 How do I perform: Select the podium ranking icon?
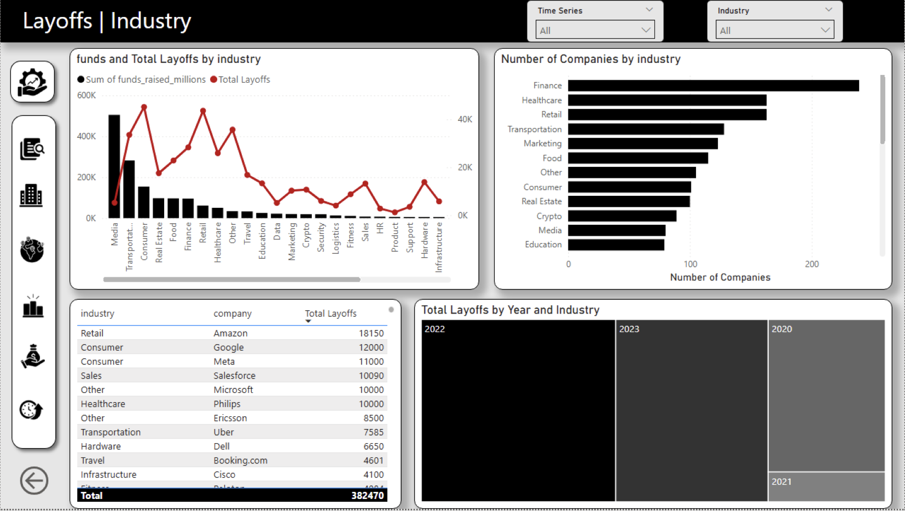click(33, 306)
